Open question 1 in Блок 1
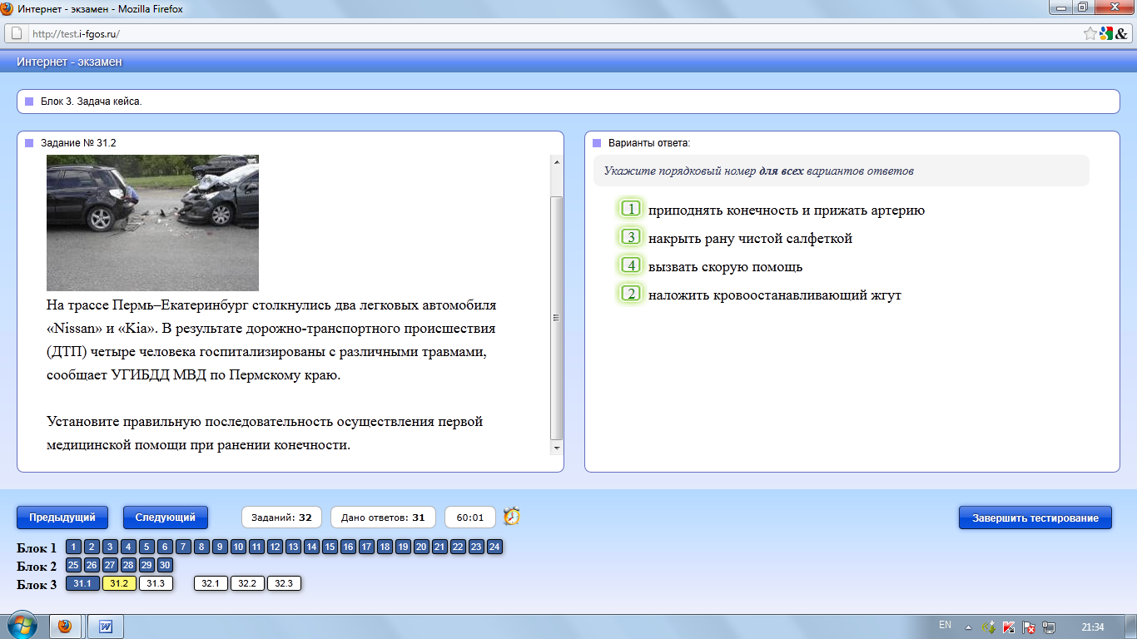 74,547
